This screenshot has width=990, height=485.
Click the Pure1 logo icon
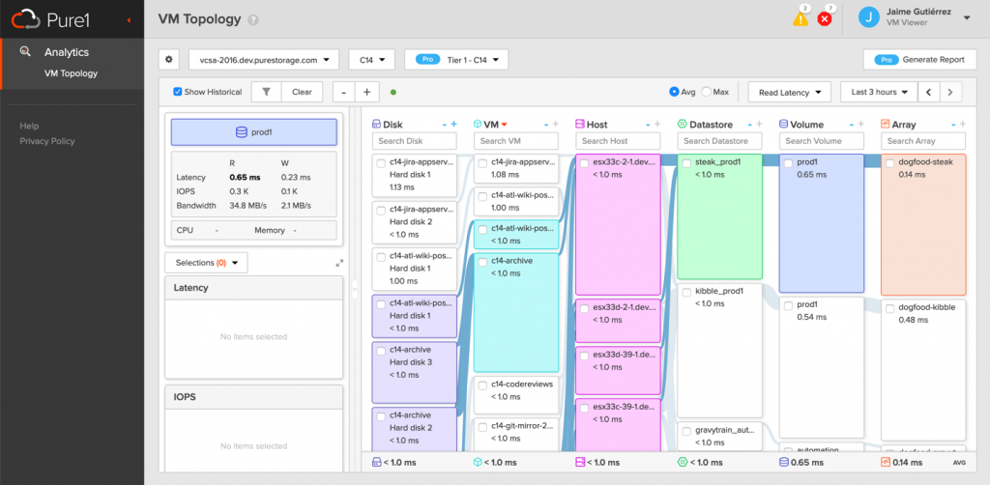click(x=26, y=20)
